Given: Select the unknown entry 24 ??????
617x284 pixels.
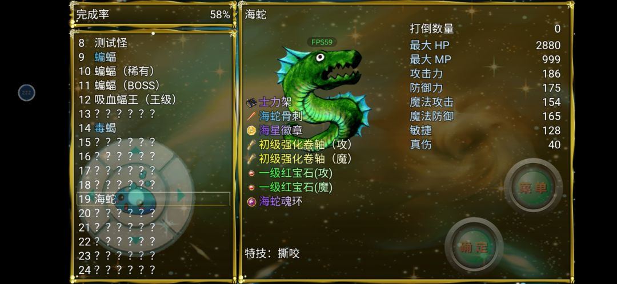Looking at the screenshot, I should tap(153, 270).
